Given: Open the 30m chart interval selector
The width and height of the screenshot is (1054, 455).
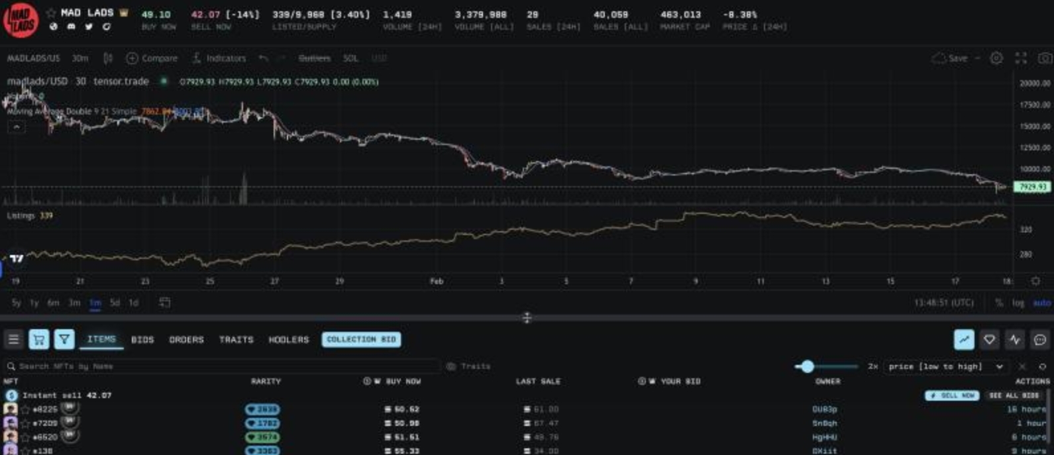Looking at the screenshot, I should click(80, 58).
